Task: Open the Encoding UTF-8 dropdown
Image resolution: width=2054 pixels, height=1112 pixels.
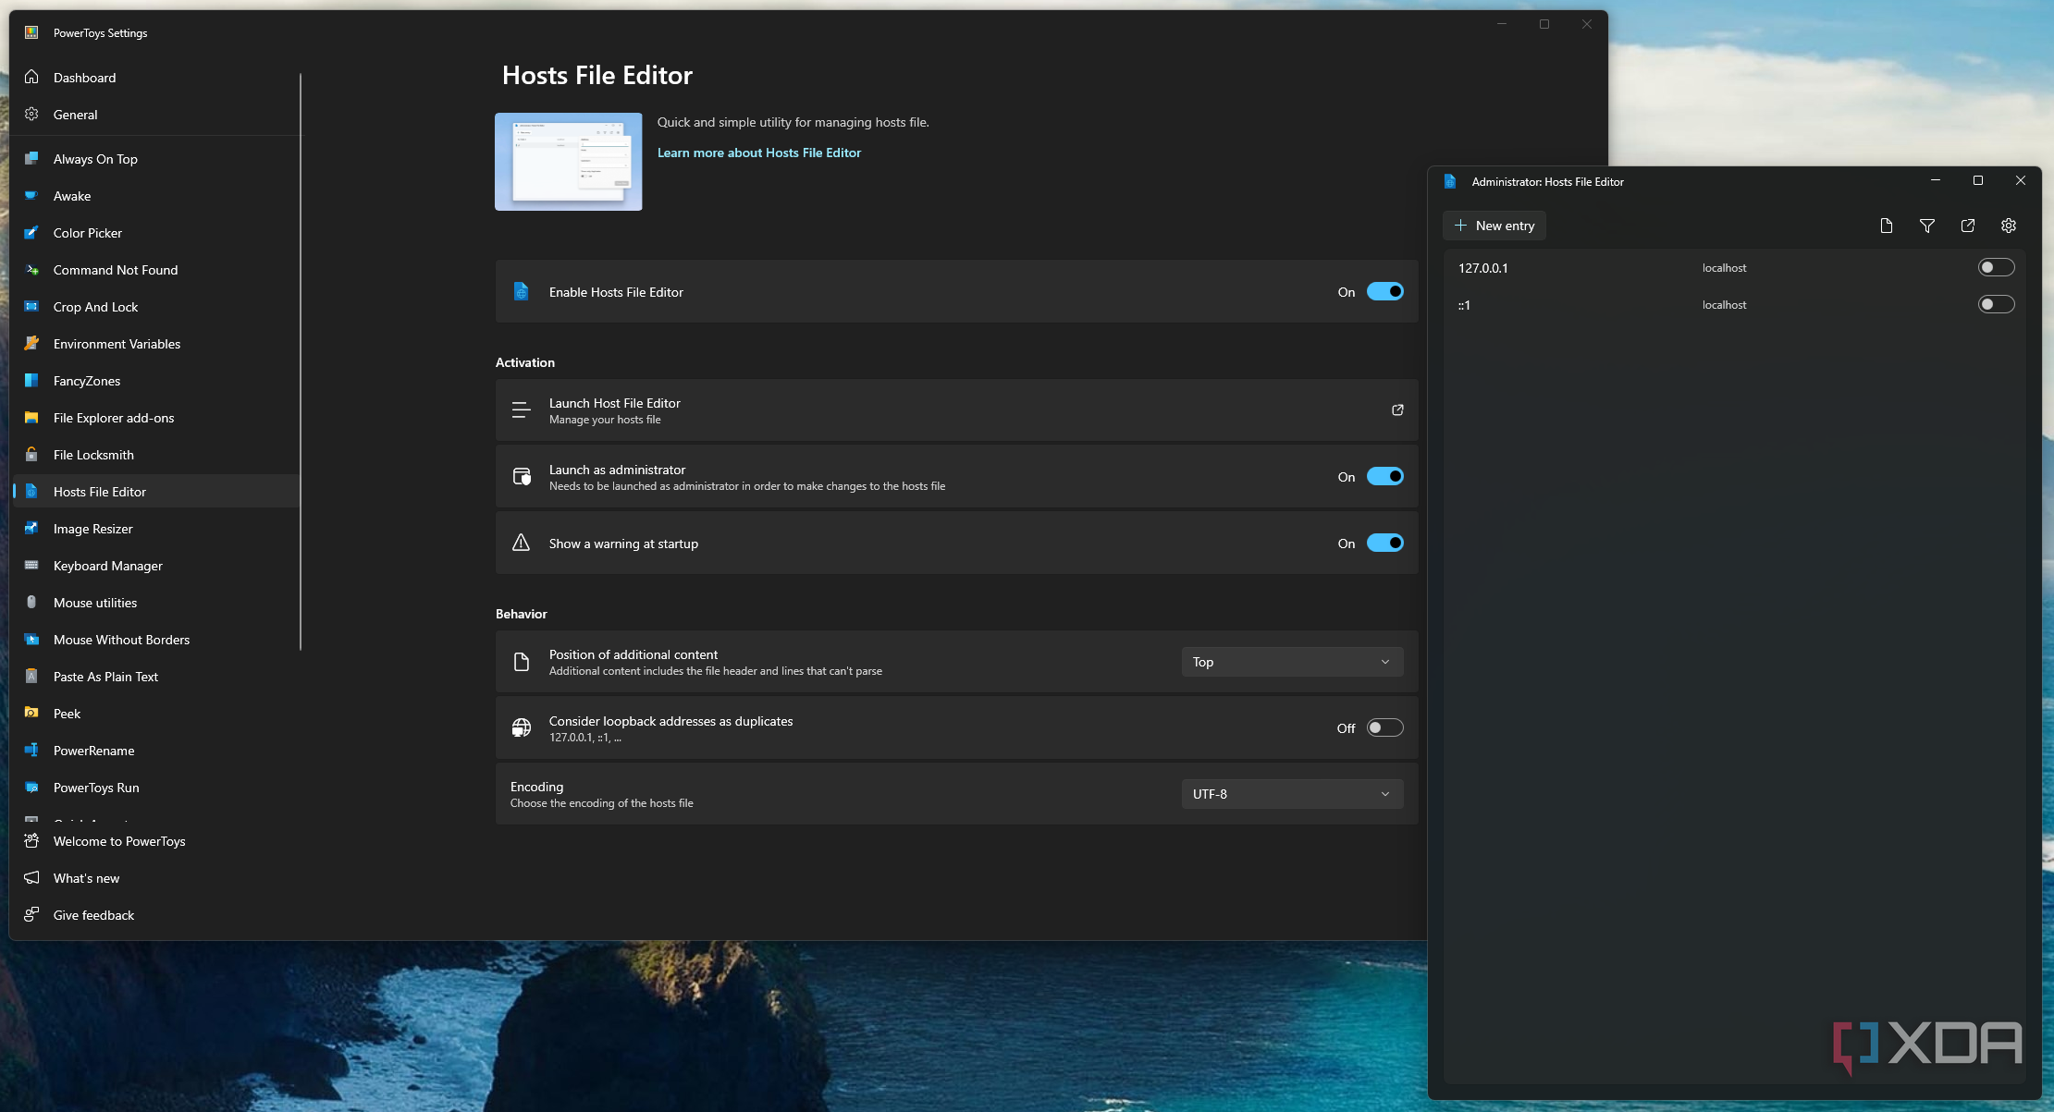Action: [x=1292, y=794]
